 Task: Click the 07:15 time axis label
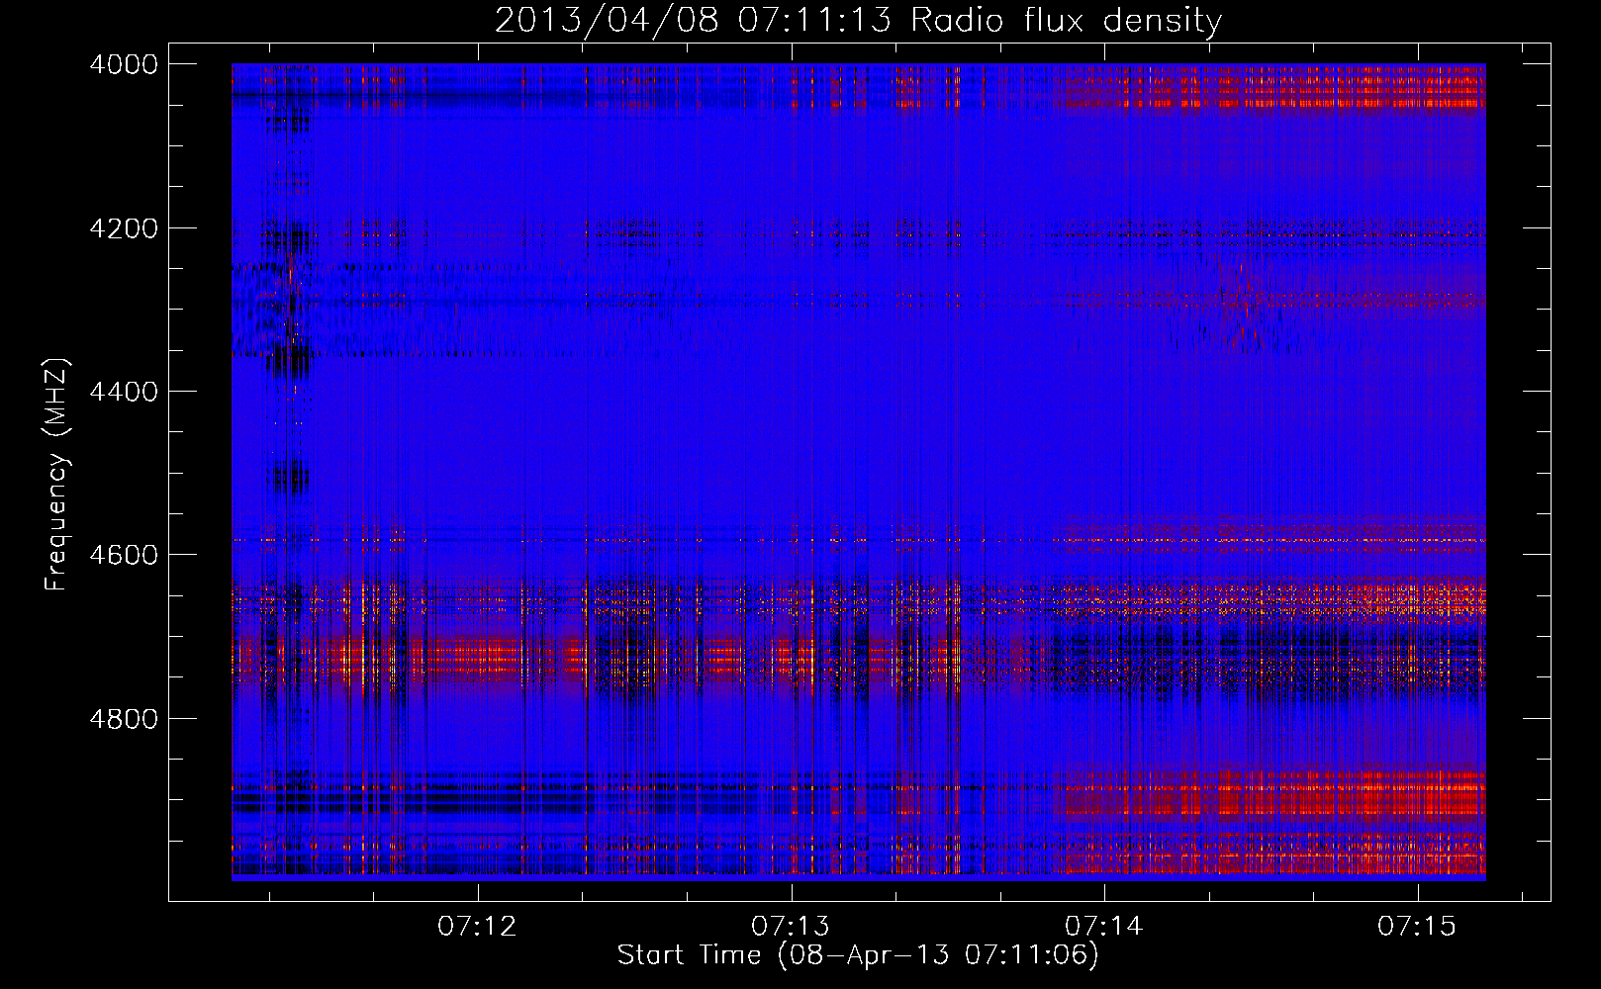1417,927
